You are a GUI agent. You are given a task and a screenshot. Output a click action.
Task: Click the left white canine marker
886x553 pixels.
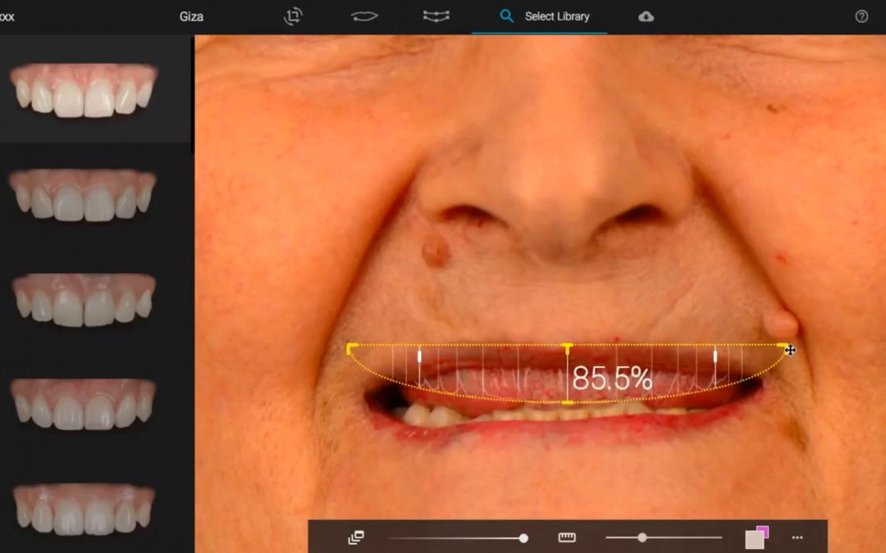pos(419,356)
